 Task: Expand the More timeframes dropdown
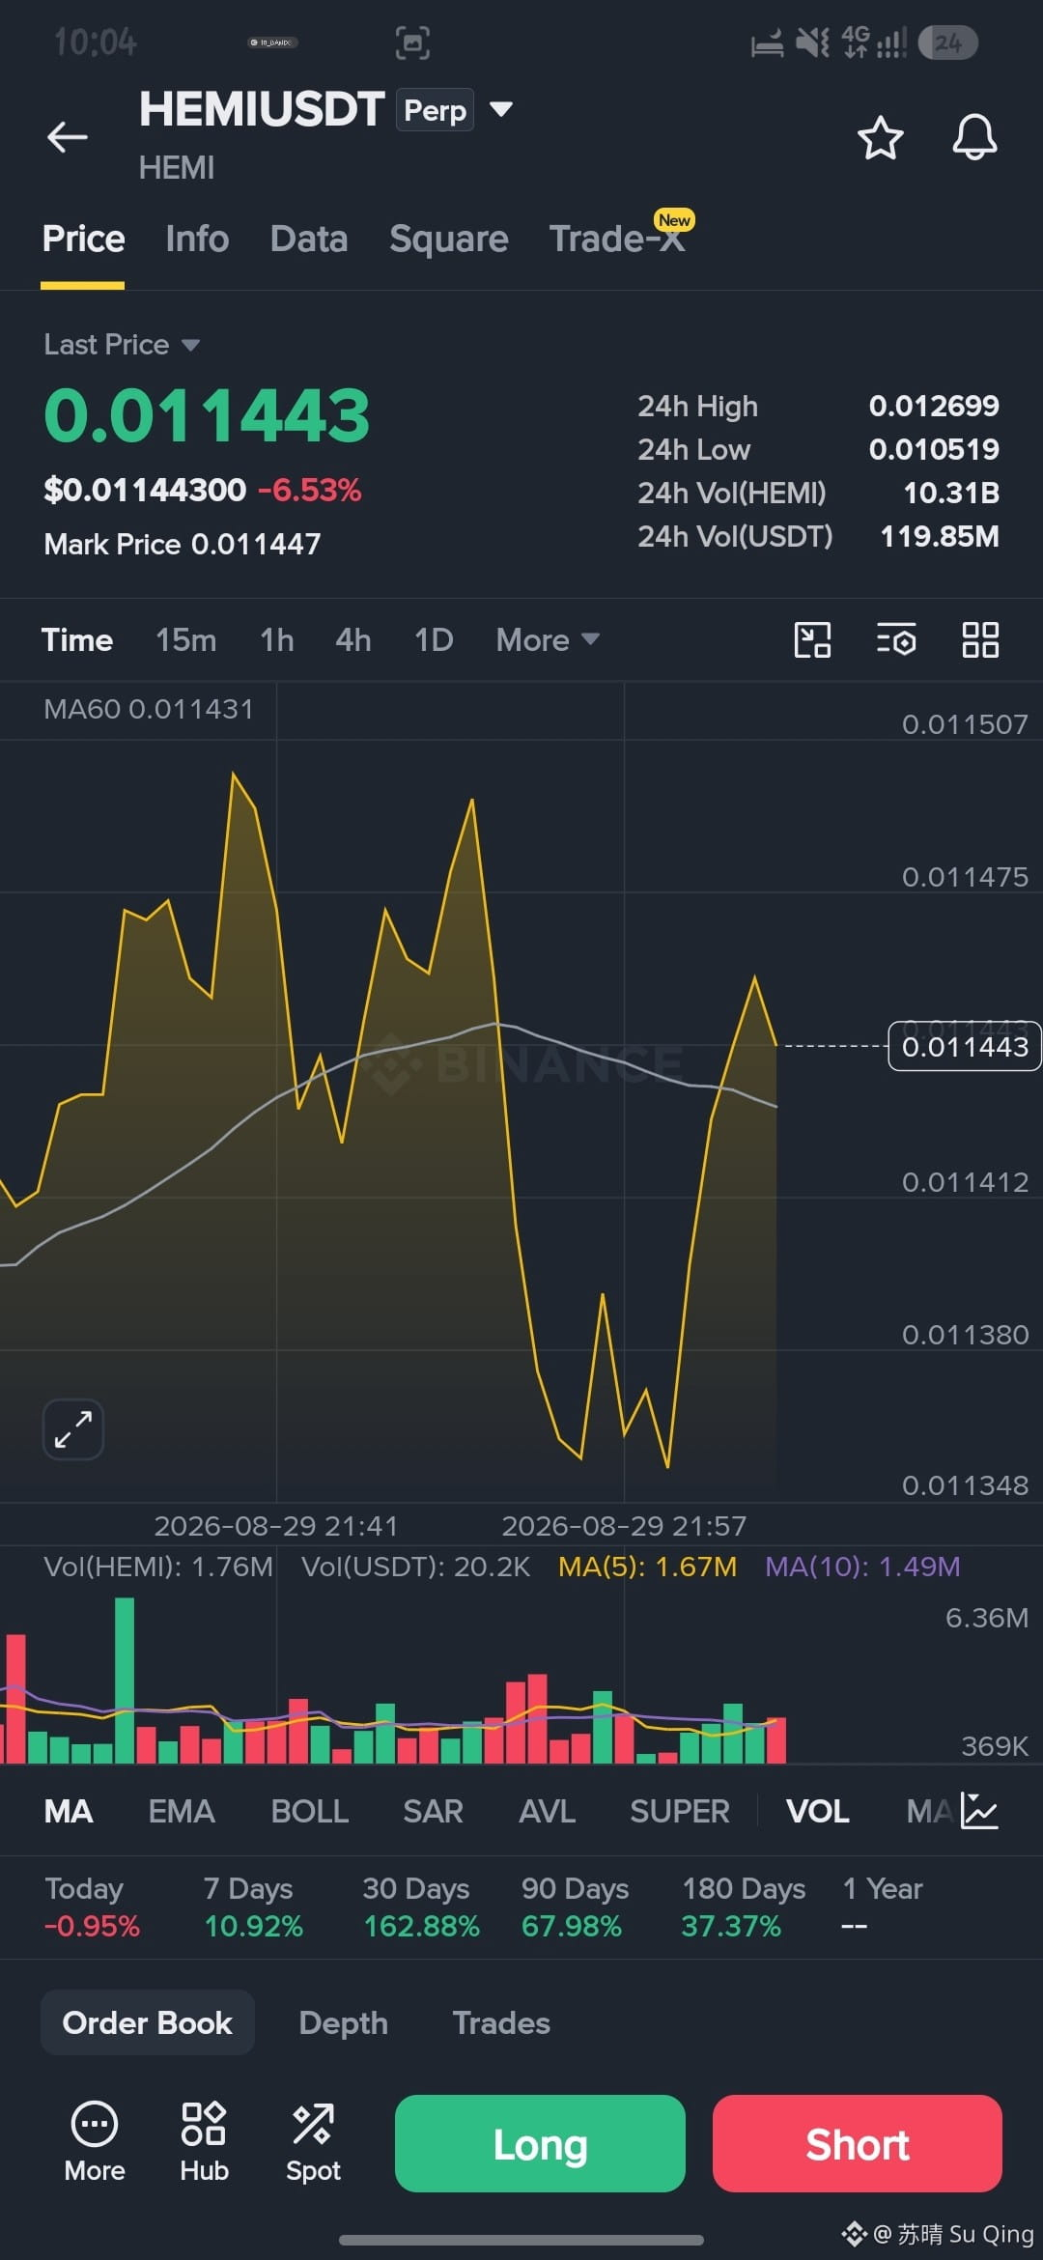tap(548, 640)
